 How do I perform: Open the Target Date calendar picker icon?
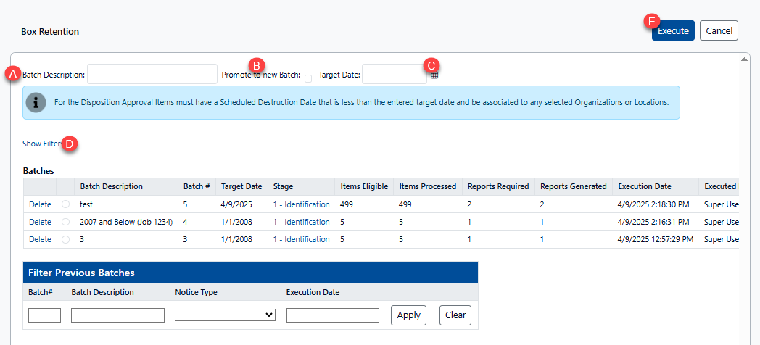point(434,75)
